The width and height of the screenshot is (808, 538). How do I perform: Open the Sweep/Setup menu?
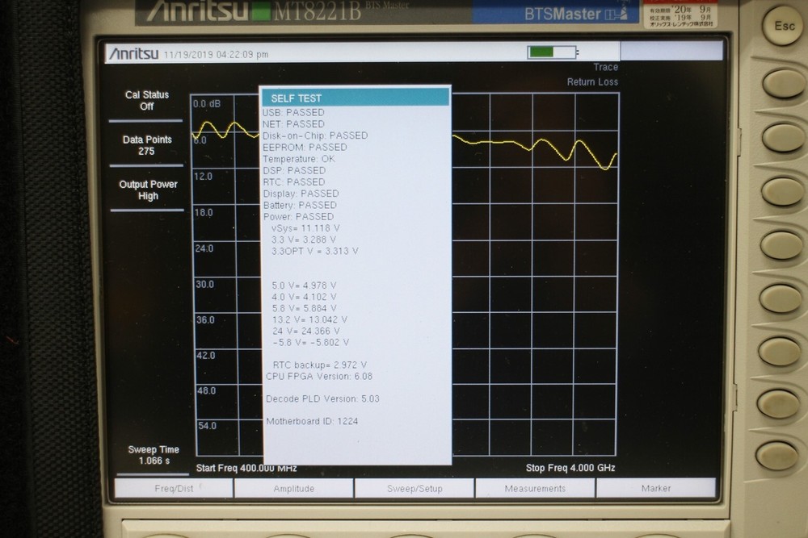[x=415, y=488]
